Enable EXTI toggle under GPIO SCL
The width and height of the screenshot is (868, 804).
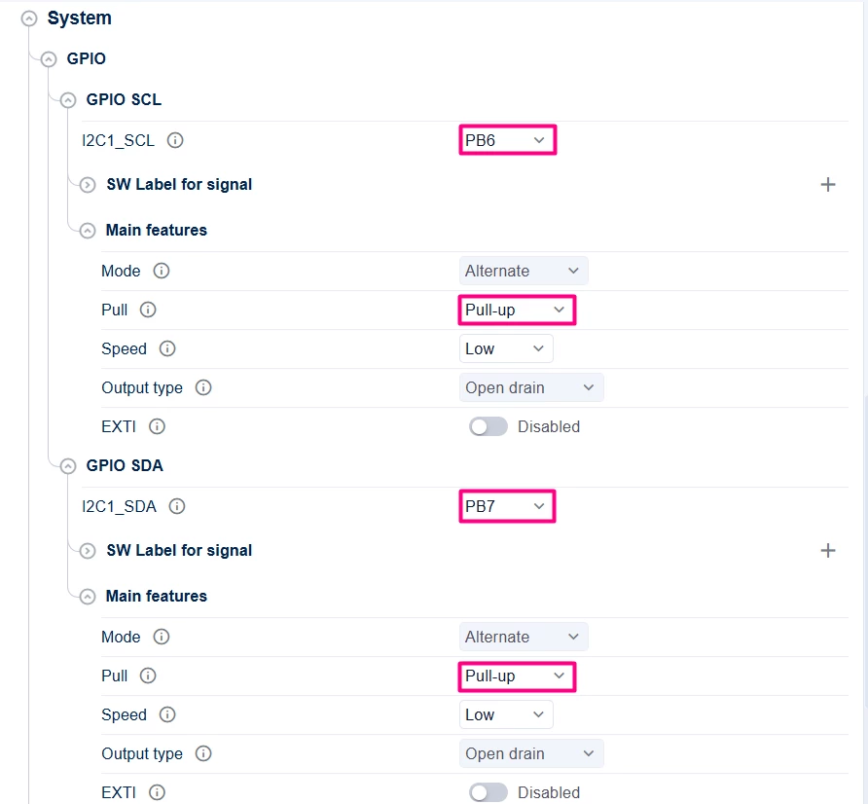(x=488, y=426)
